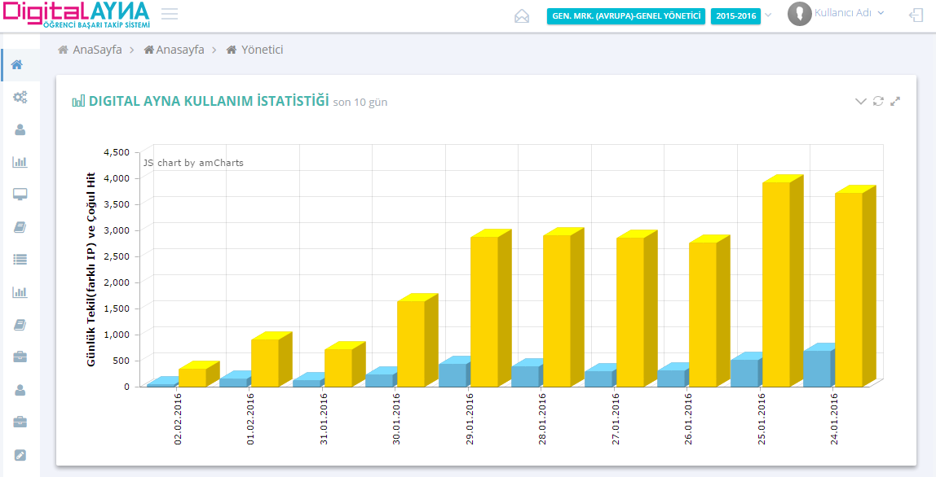Click the yellow bar for 25.01.2016

point(775,283)
